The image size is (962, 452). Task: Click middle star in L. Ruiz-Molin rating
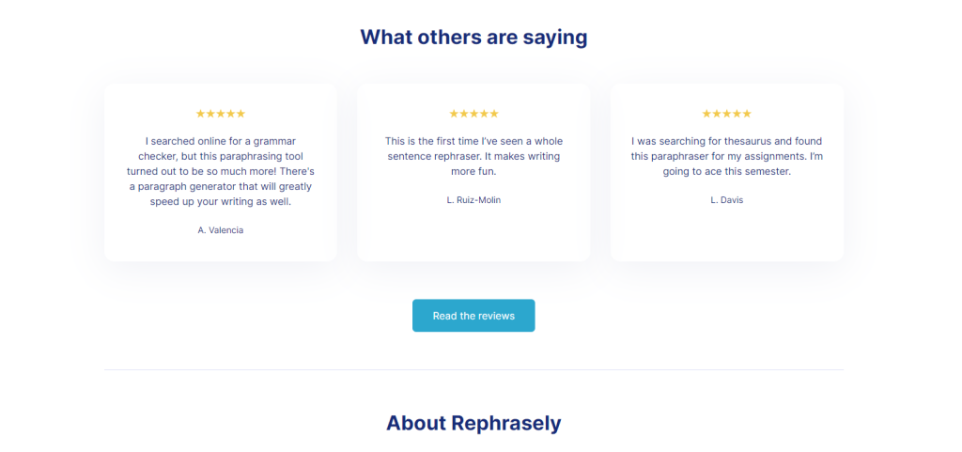pyautogui.click(x=473, y=114)
